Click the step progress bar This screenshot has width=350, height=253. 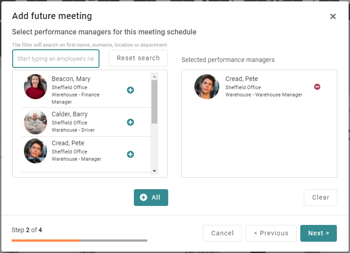point(80,240)
